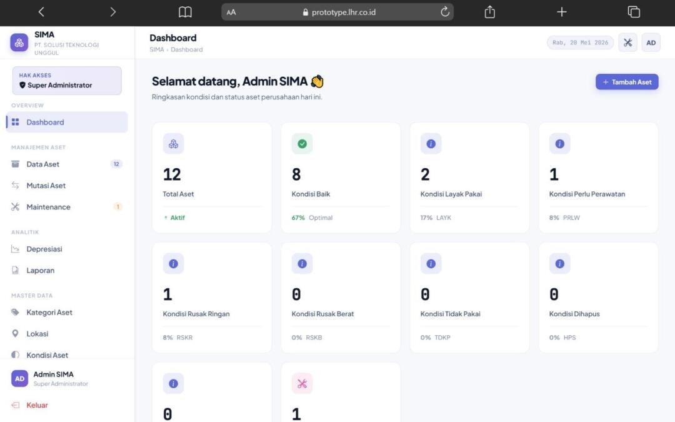Click the info icon on Kondisi Tidak Pakai
The width and height of the screenshot is (675, 422).
(x=431, y=264)
